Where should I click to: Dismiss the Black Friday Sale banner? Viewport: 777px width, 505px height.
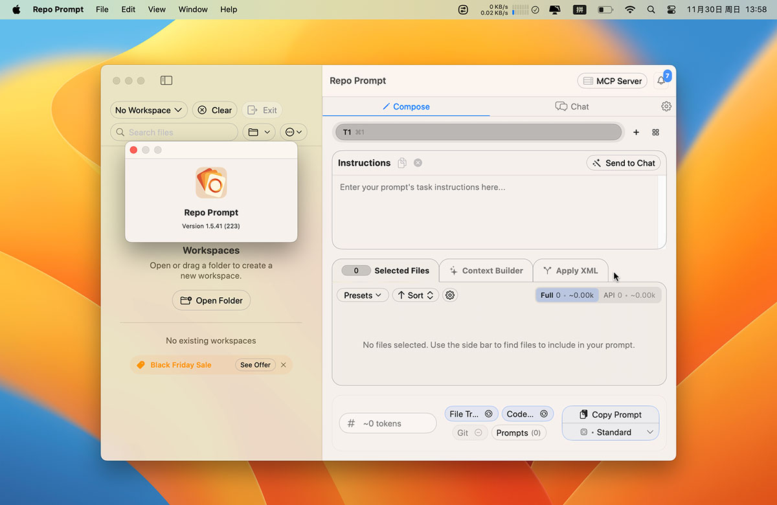coord(283,365)
